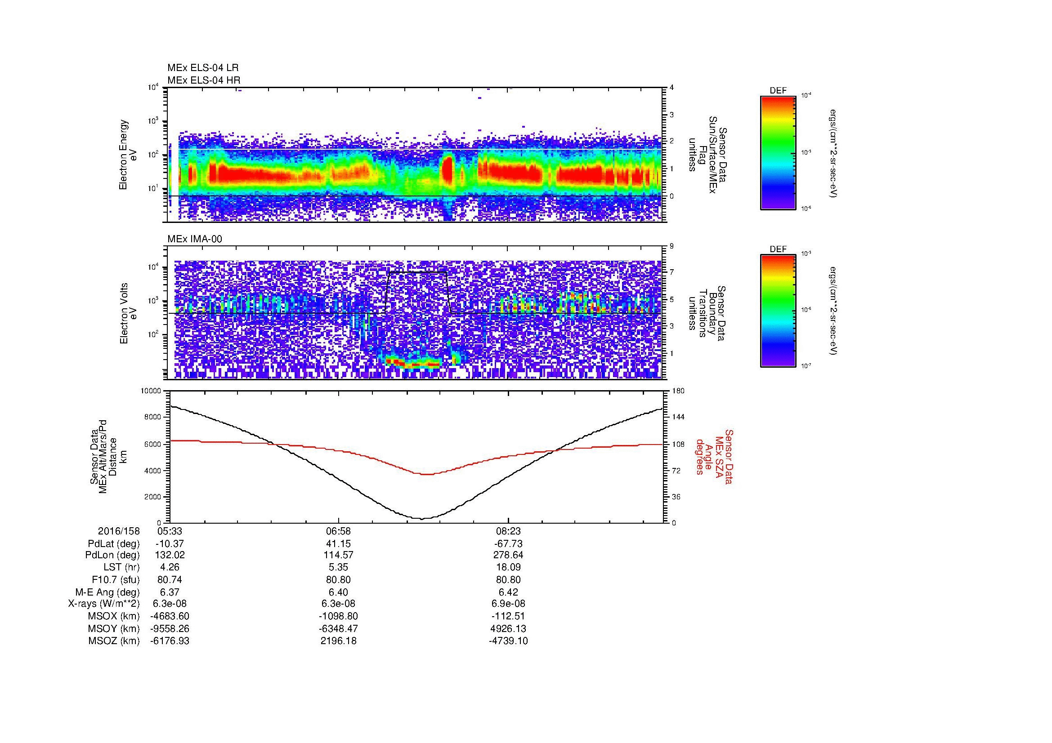Click the Sun/Surface/MEx Flag axis label
This screenshot has width=1052, height=743.
(707, 155)
